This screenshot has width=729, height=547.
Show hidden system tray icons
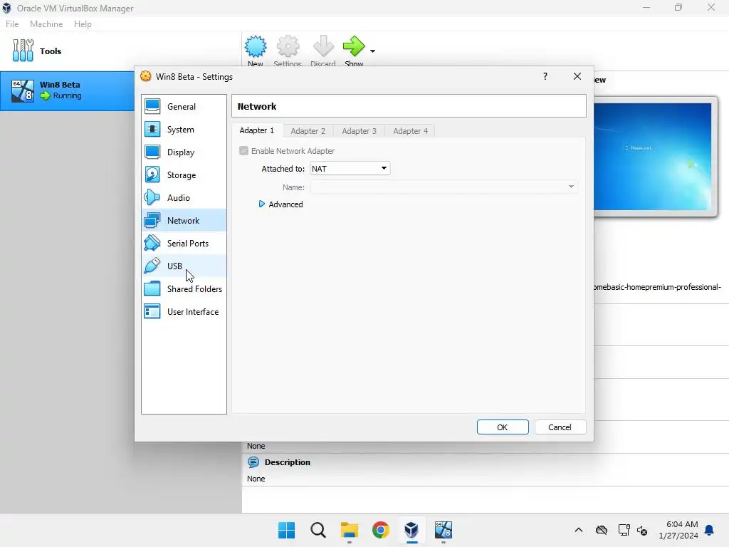pos(578,530)
